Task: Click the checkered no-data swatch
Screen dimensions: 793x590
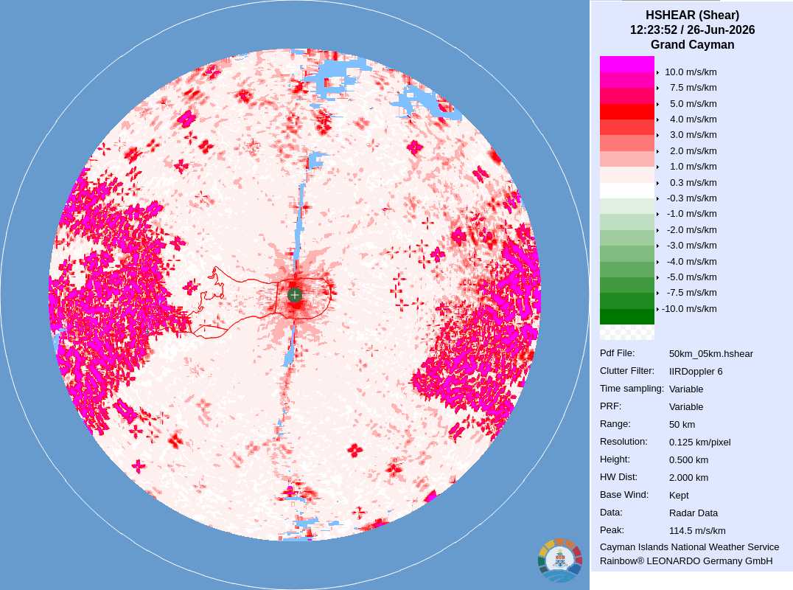Action: (626, 332)
